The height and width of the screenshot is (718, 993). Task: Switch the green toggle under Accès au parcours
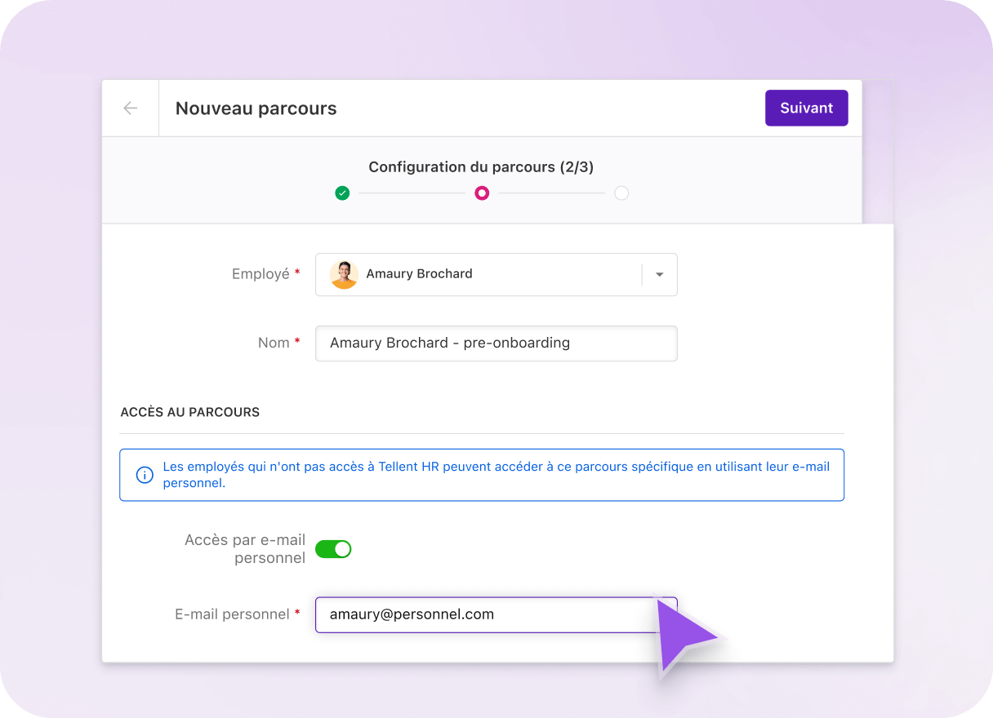click(x=333, y=548)
